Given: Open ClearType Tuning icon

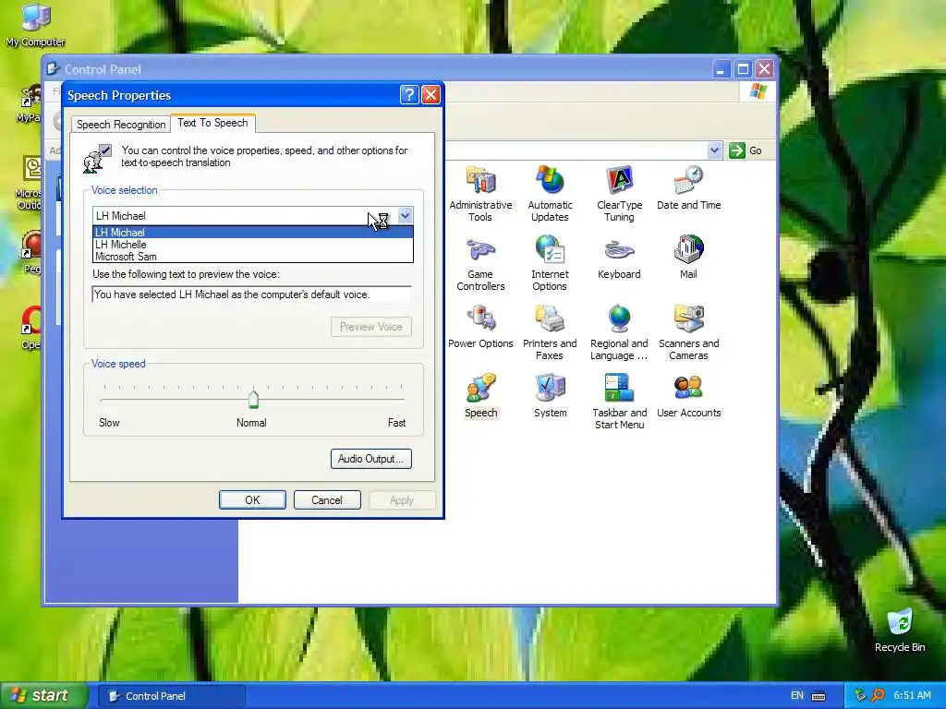Looking at the screenshot, I should [619, 194].
